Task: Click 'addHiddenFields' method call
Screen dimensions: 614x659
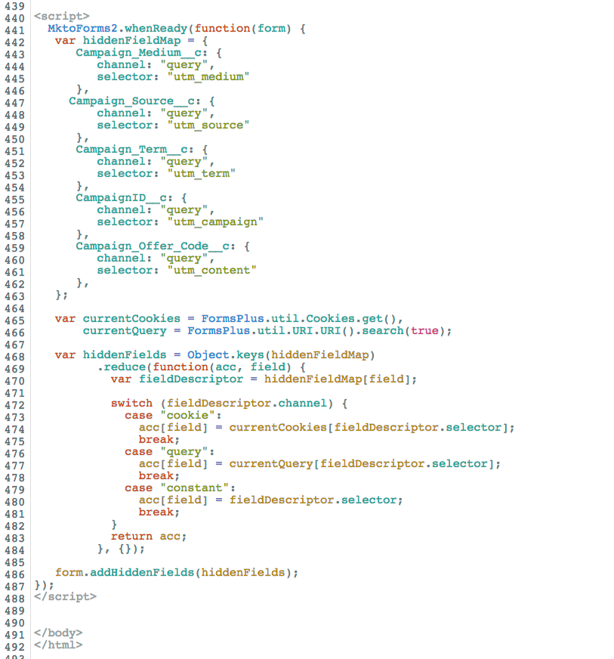Action: [x=142, y=572]
